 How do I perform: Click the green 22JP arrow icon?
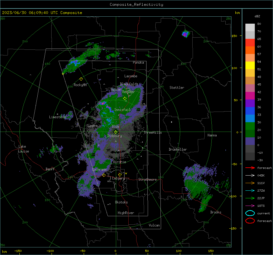click(x=250, y=198)
